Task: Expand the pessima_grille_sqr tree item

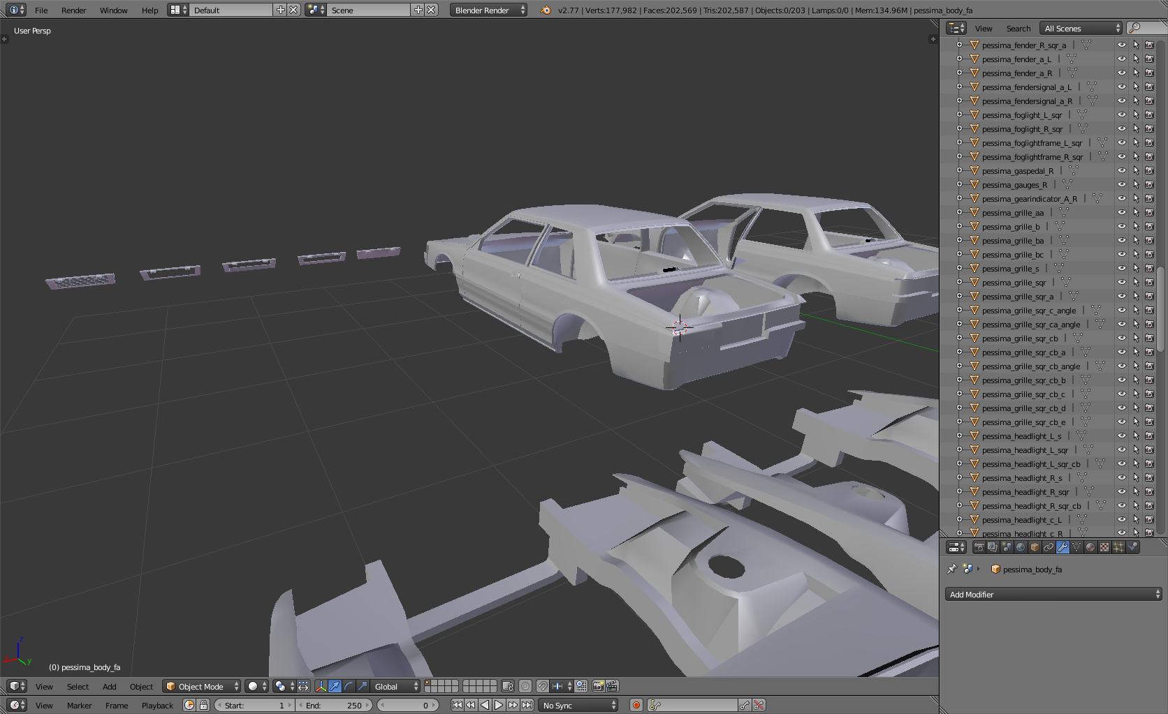Action: [959, 283]
